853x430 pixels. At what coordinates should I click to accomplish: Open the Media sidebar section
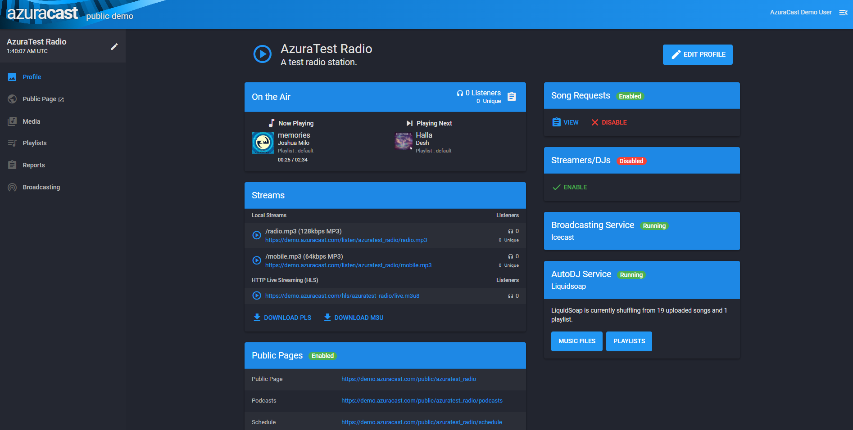(31, 121)
